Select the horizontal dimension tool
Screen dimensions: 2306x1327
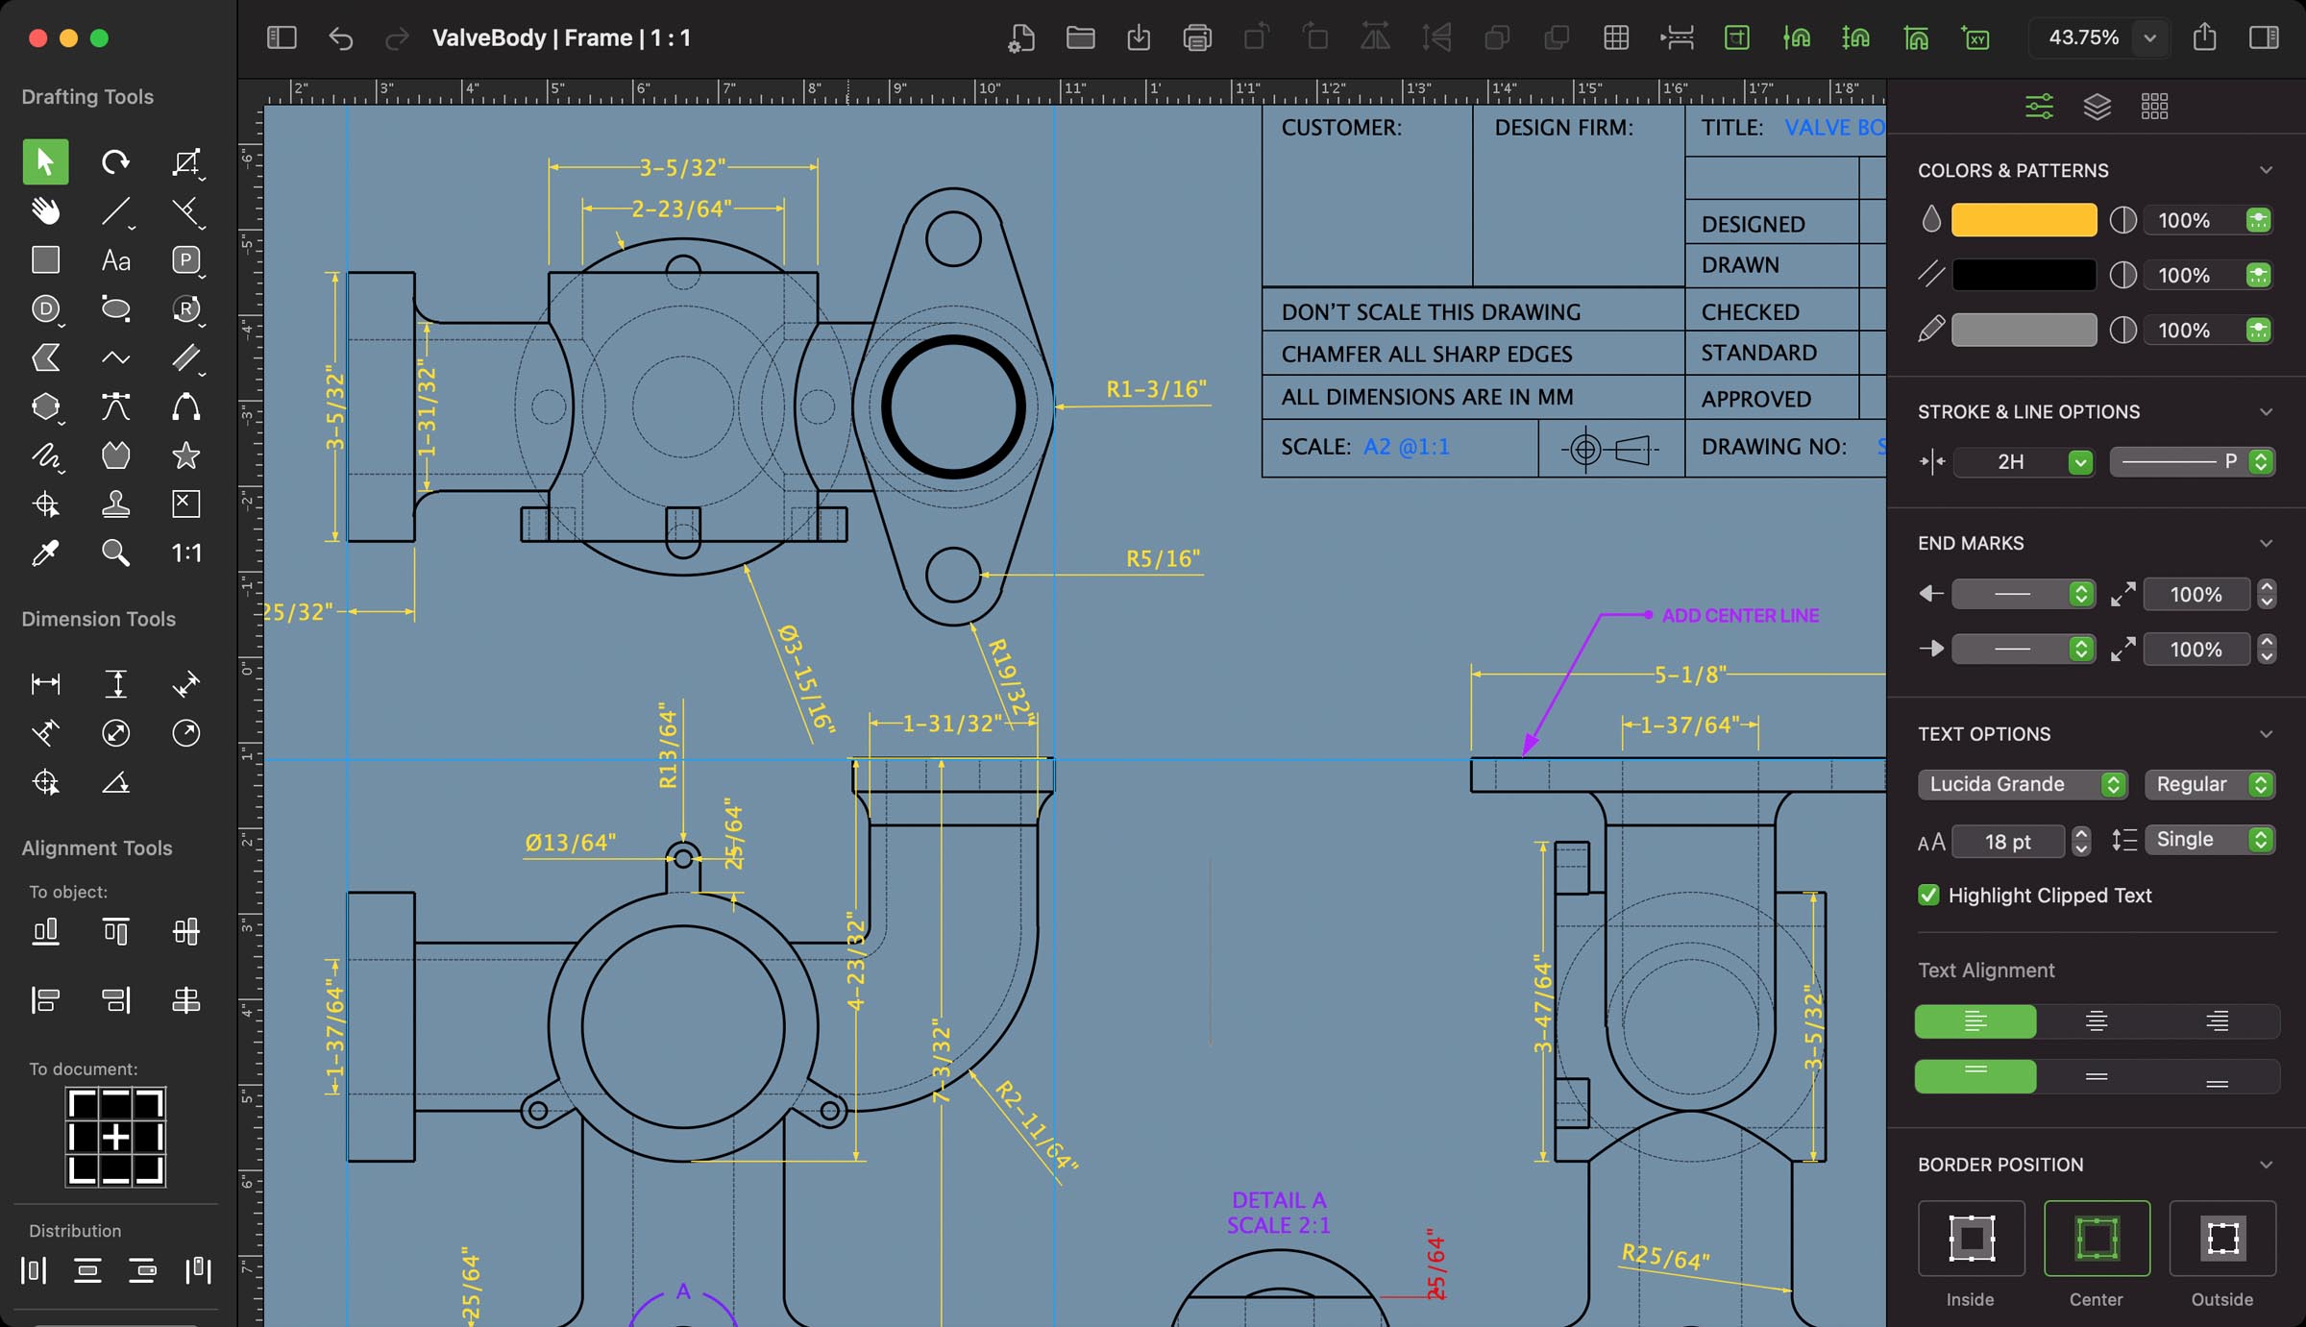(x=45, y=682)
